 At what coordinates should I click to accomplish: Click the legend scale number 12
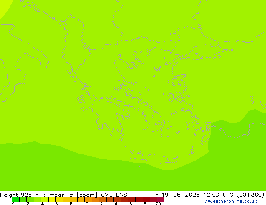pyautogui.click(x=100, y=204)
